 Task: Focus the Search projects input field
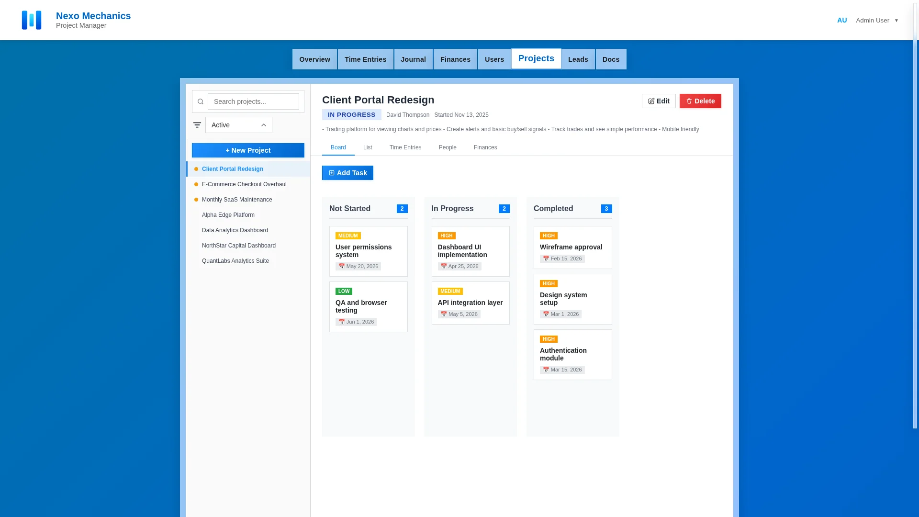(253, 101)
